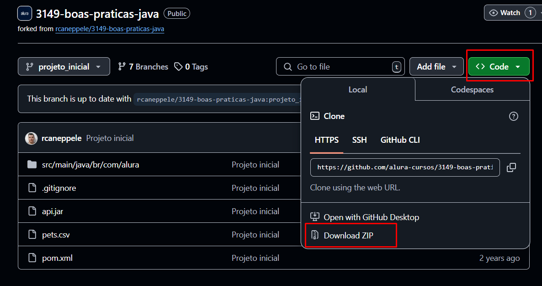This screenshot has height=286, width=542.
Task: Open the 3149-boas-praticas-java repository title
Action: click(97, 14)
